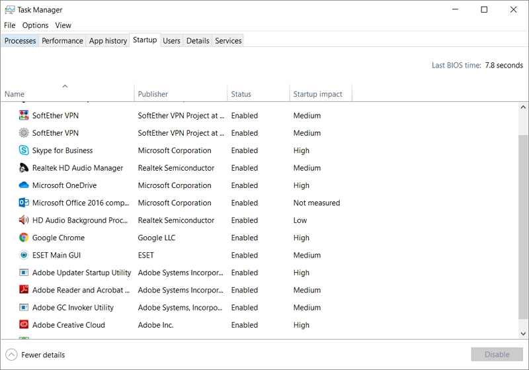Click the Adobe Inc. publisher cell

pos(155,325)
